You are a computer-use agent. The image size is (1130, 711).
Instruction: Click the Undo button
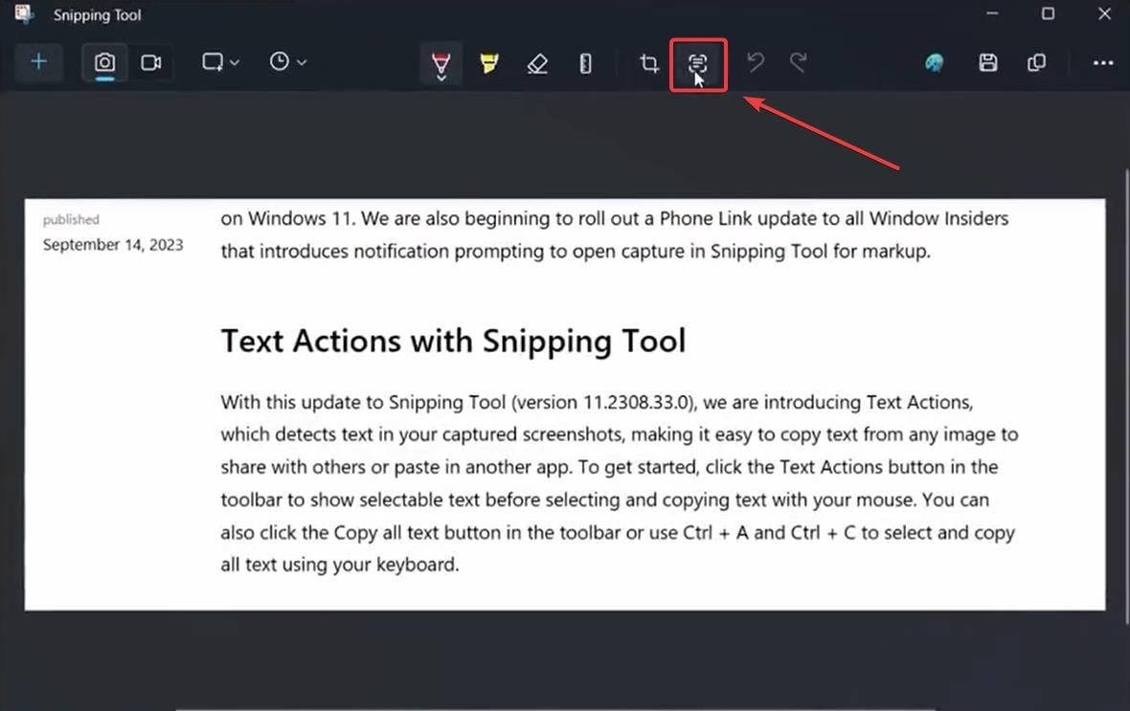756,62
